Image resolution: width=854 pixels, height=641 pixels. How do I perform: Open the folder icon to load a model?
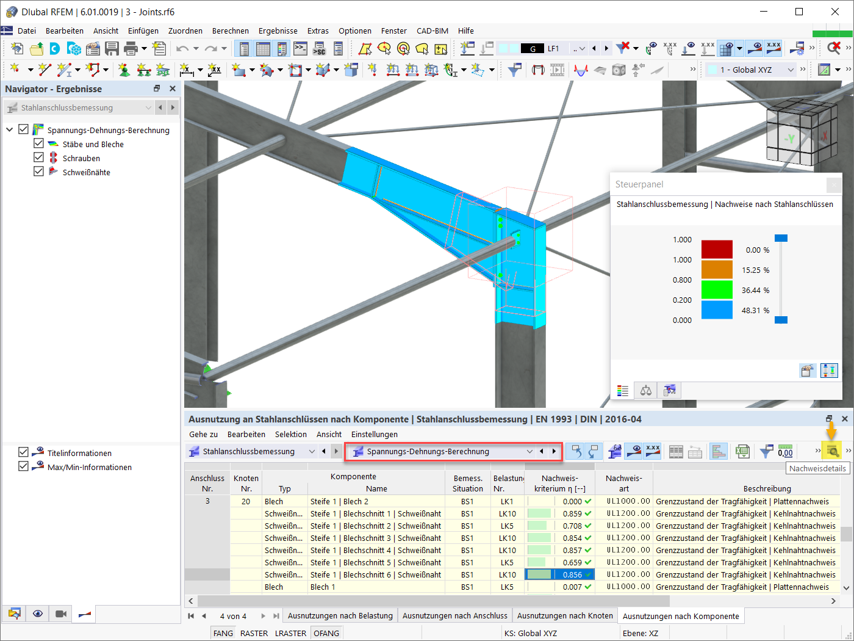37,48
